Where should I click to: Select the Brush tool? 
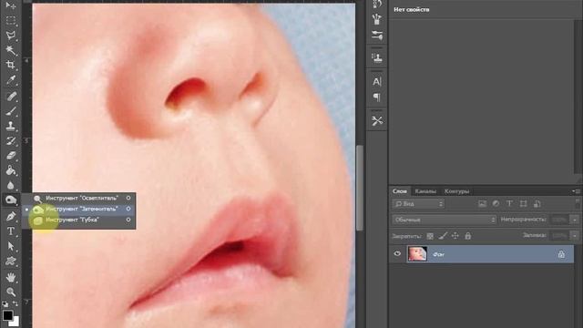(11, 111)
